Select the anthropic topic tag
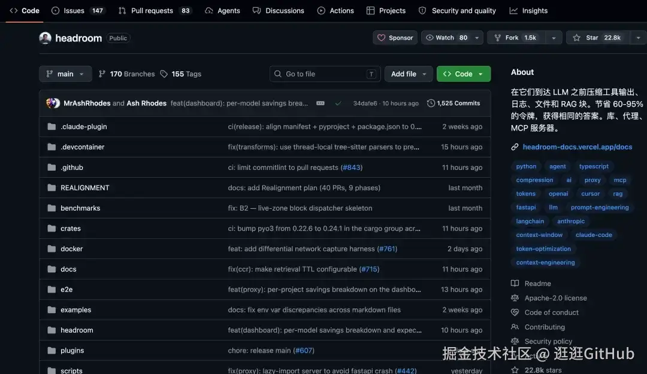Viewport: 647px width, 374px height. click(x=571, y=221)
